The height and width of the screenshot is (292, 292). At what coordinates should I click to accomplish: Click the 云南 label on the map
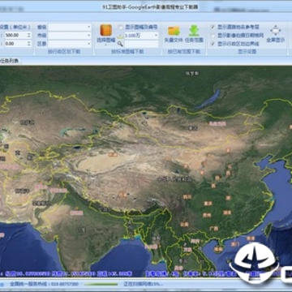click(x=184, y=224)
